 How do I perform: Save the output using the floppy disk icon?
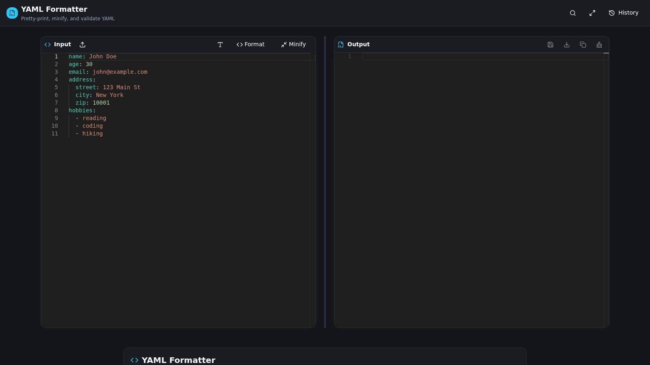coord(550,45)
